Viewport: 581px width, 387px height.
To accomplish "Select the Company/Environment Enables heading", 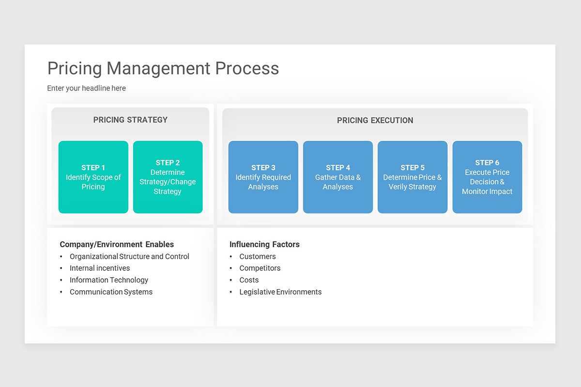I will (x=117, y=244).
